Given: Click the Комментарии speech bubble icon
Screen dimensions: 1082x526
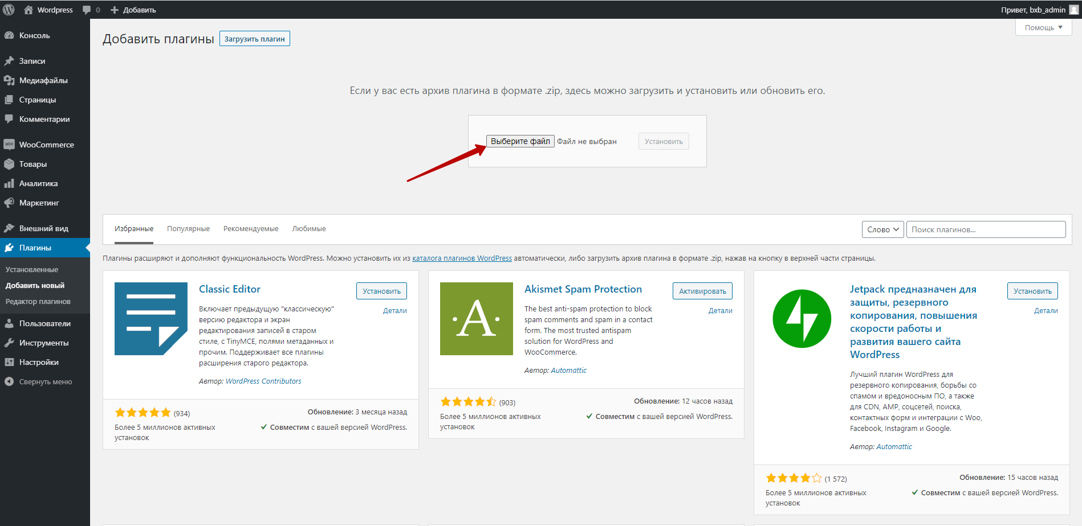Looking at the screenshot, I should pos(9,119).
